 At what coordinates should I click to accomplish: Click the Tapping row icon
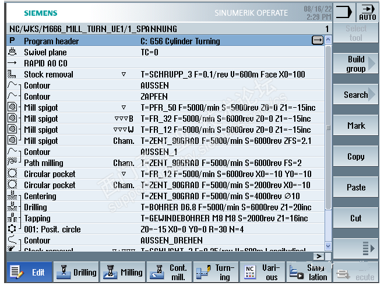point(12,218)
